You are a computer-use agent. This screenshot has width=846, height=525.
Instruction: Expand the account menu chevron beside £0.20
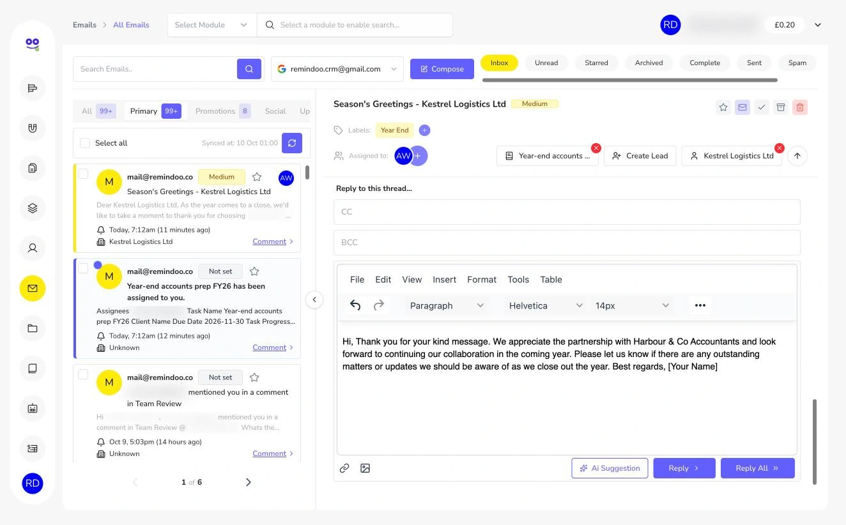(818, 25)
